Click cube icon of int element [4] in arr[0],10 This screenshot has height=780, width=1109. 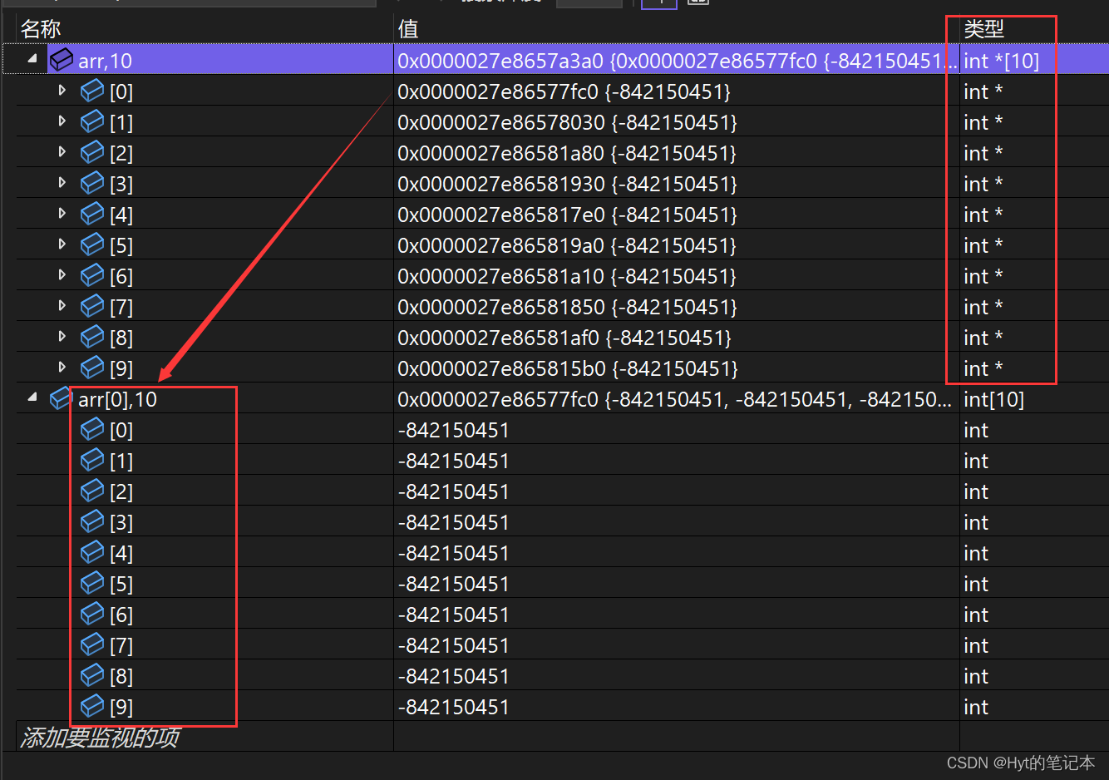(92, 551)
